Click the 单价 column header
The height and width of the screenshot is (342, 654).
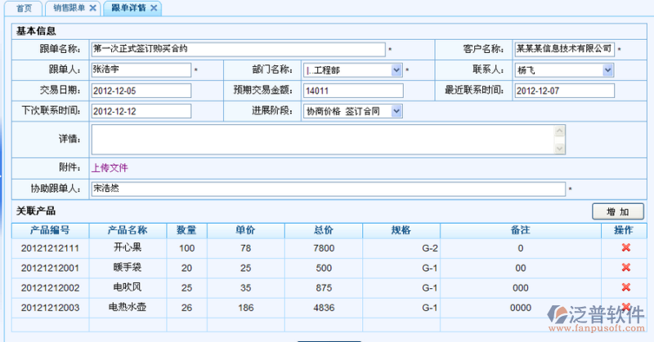tap(246, 230)
